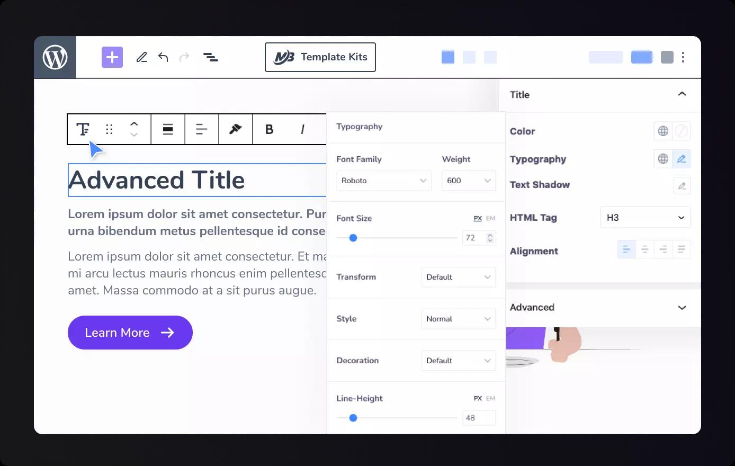This screenshot has width=735, height=466.
Task: Click the purple plus block inserter
Action: pos(112,57)
